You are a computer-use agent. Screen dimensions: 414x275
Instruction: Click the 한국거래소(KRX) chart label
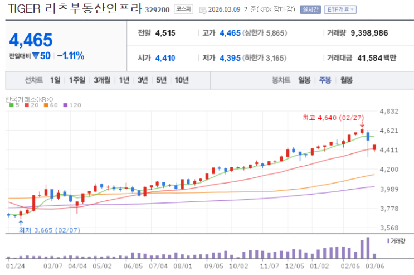(x=29, y=99)
